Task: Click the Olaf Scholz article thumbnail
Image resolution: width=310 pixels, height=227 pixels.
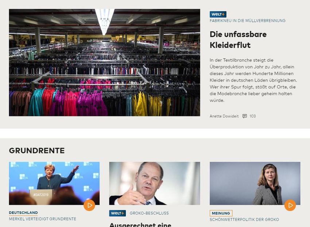Action: point(155,183)
